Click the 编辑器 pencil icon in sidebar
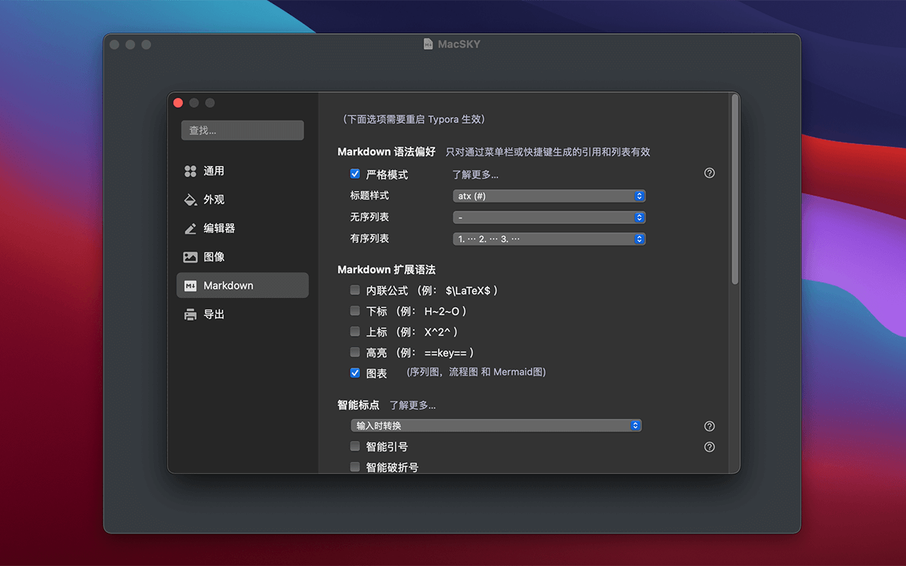Image resolution: width=906 pixels, height=566 pixels. [190, 229]
